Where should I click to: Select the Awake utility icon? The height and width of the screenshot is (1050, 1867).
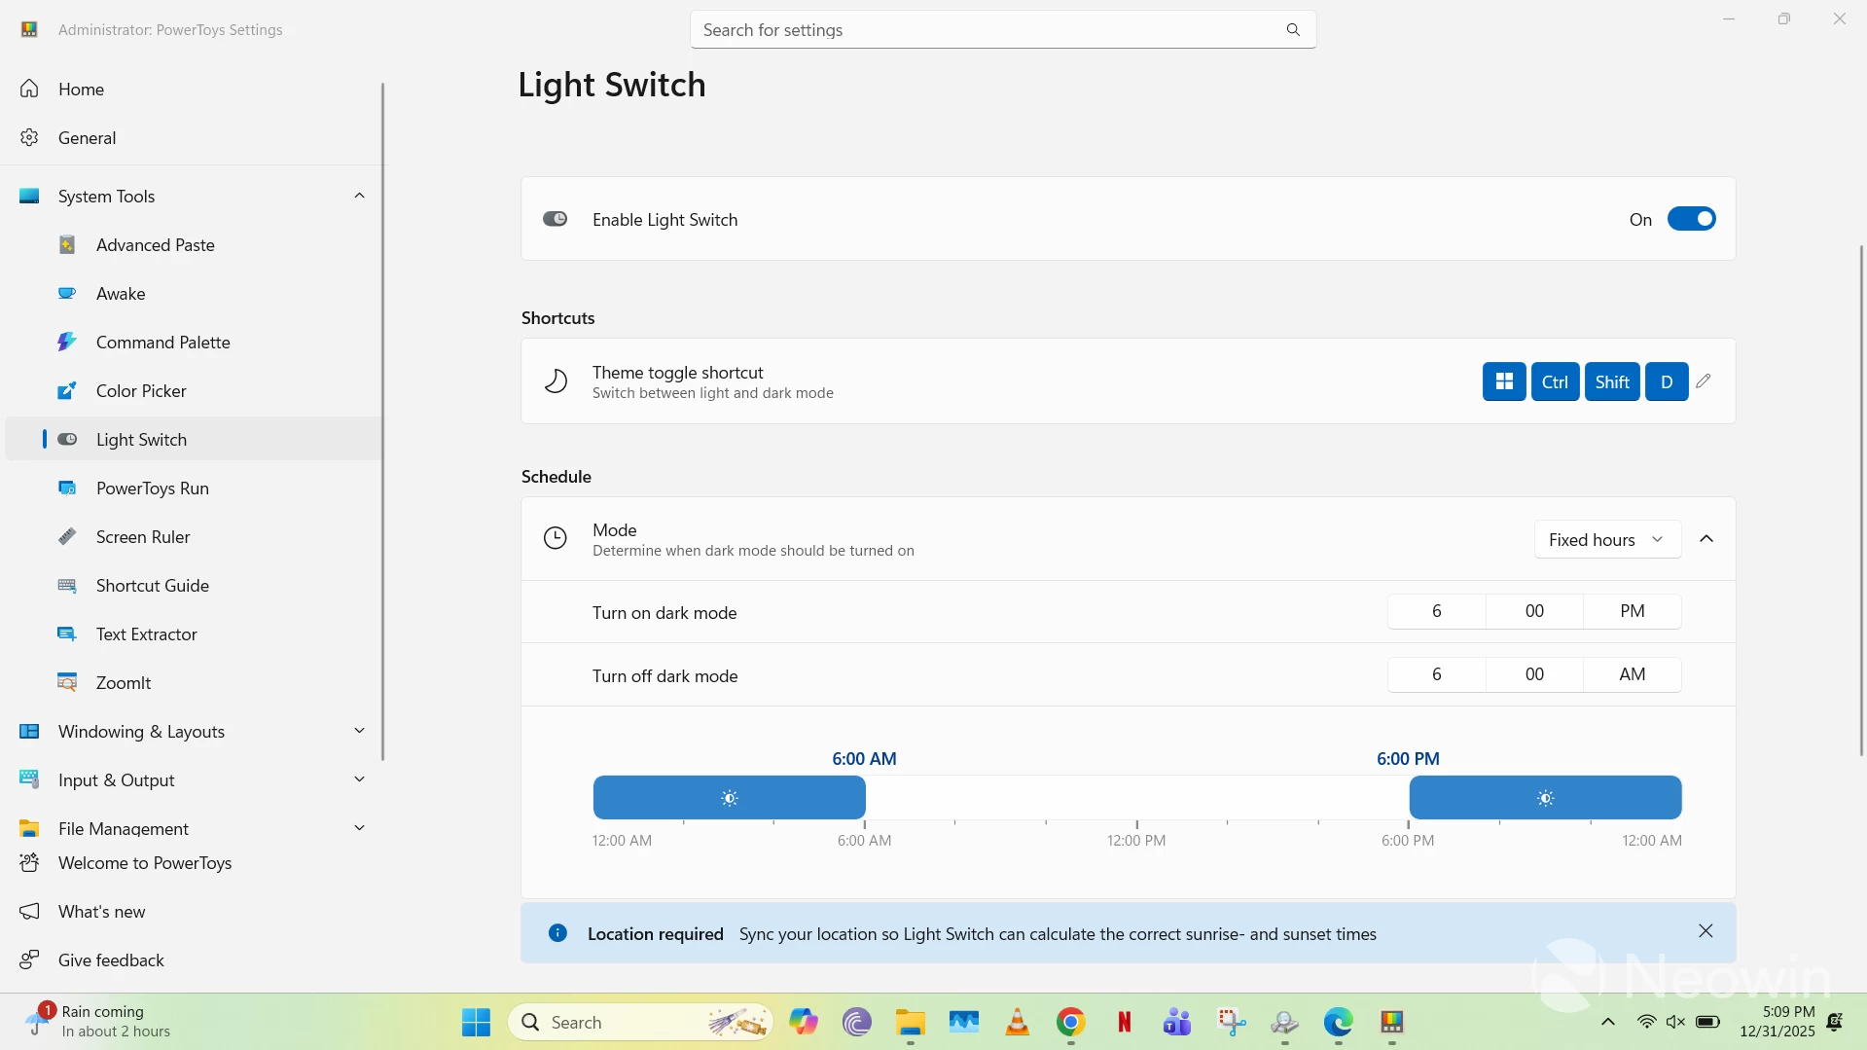tap(67, 293)
